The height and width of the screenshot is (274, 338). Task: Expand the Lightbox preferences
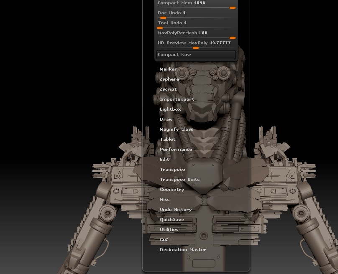[x=169, y=109]
